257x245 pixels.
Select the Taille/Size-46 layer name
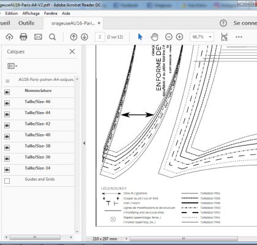tap(37, 102)
